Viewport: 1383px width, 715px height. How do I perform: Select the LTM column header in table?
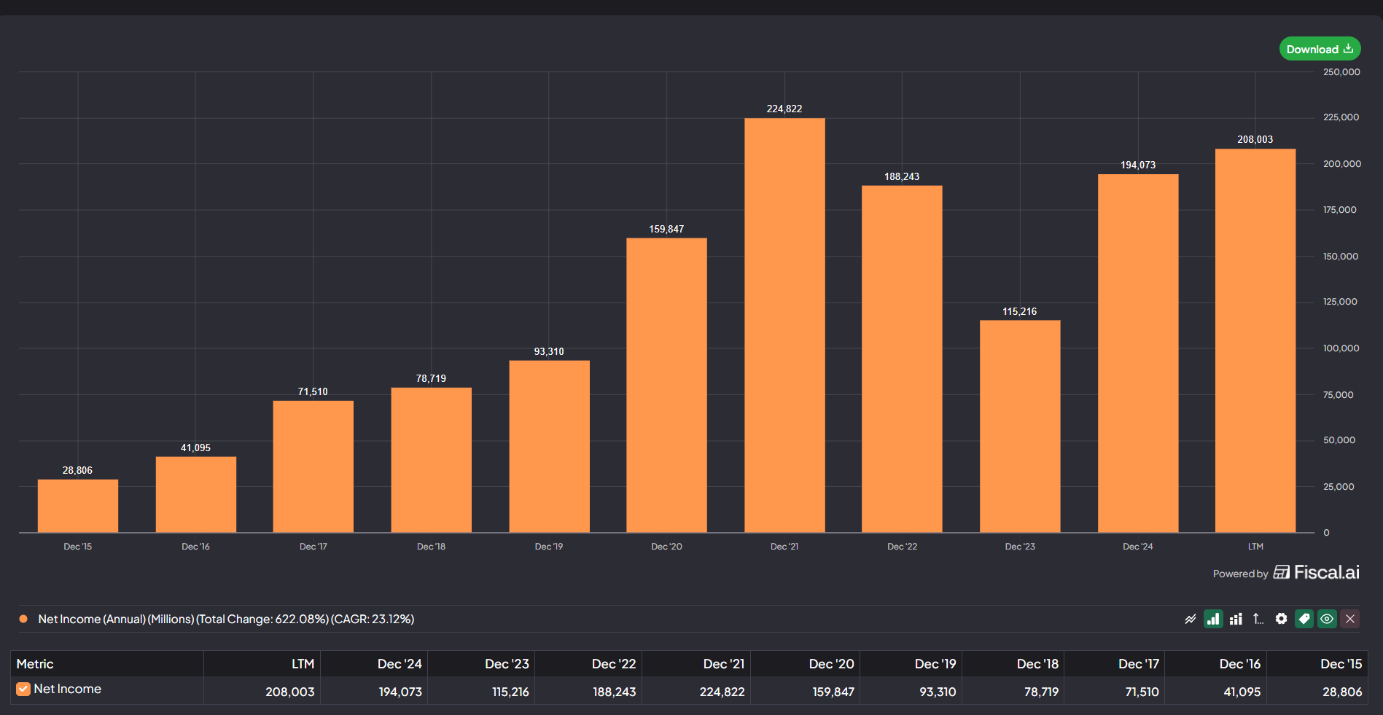click(303, 664)
